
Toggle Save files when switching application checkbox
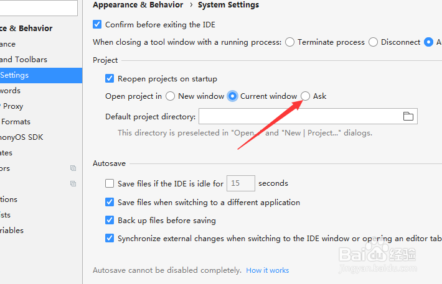click(x=110, y=203)
